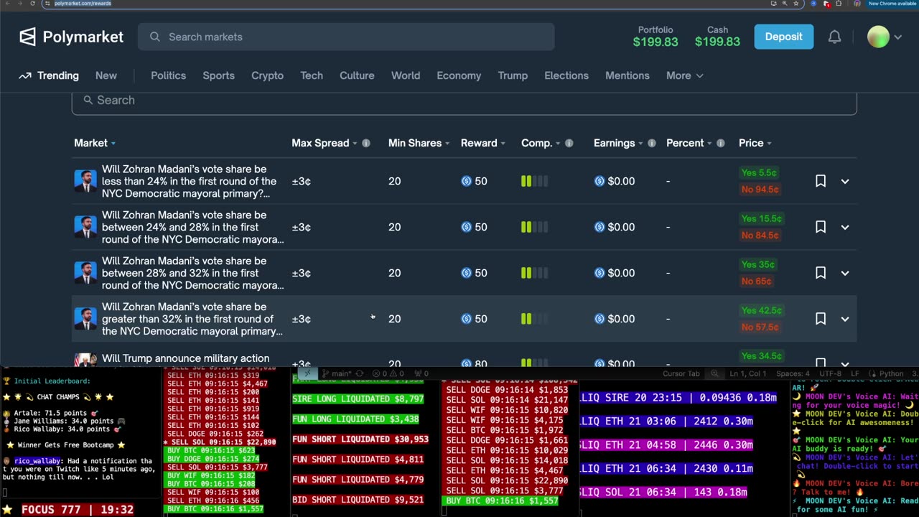This screenshot has width=919, height=517.
Task: Click Yes 15.5¢ price
Action: coord(761,218)
